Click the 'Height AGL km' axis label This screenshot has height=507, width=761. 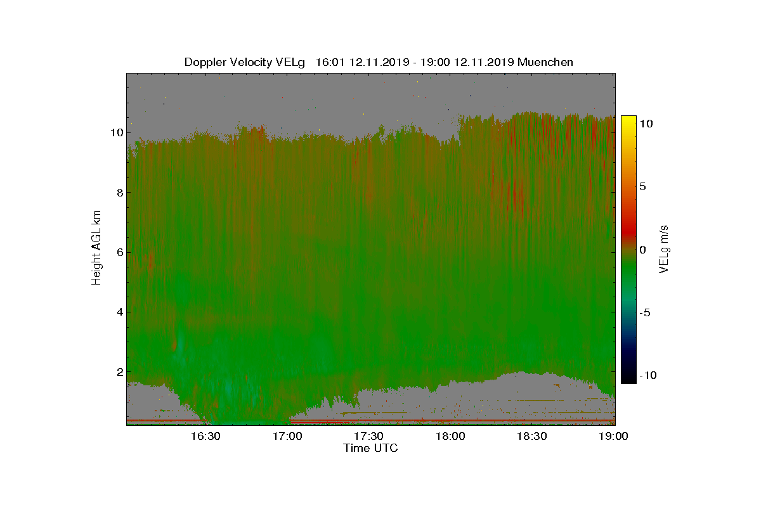[96, 248]
